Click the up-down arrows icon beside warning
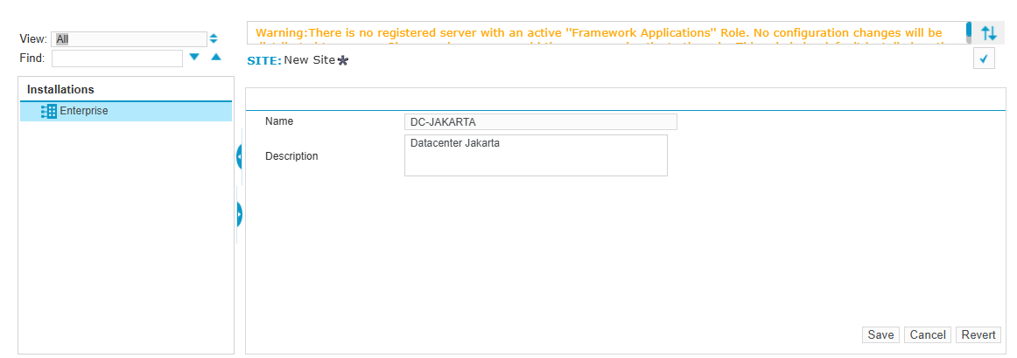 pyautogui.click(x=989, y=33)
